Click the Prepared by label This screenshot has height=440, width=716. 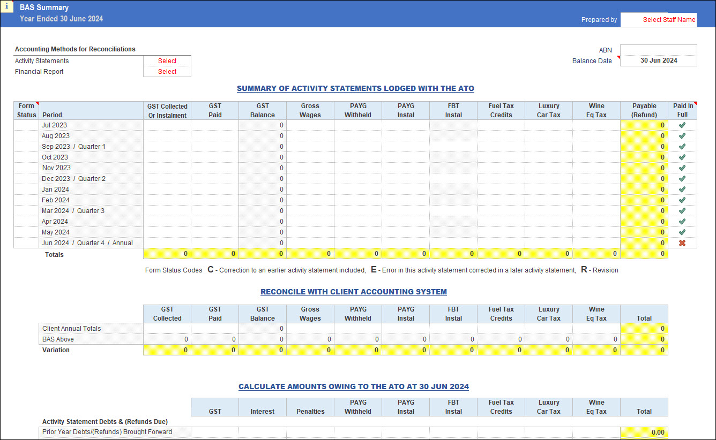pos(599,20)
